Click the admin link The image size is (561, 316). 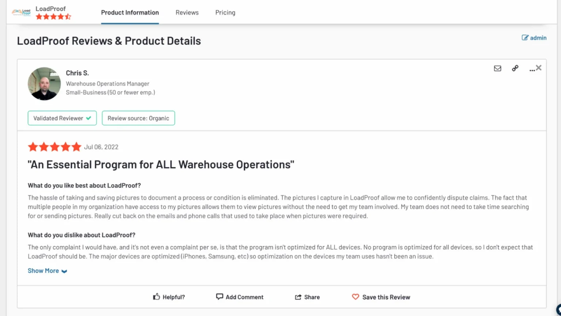(538, 38)
